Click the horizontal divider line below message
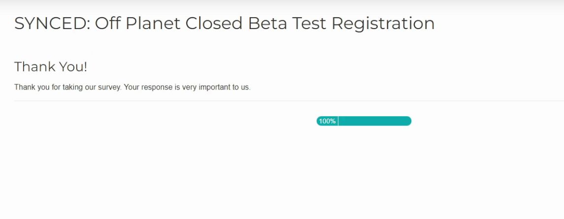 pyautogui.click(x=289, y=101)
